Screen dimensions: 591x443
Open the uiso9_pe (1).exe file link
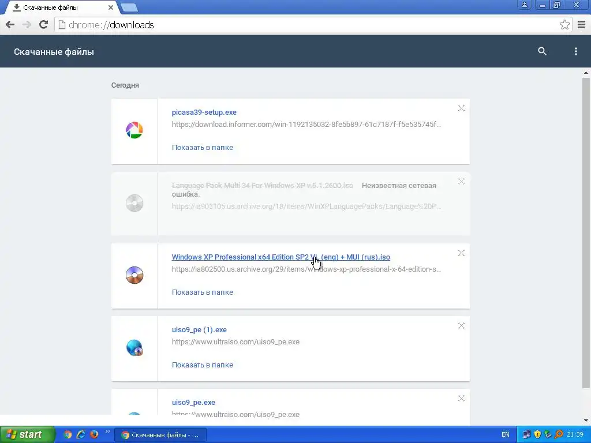[199, 329]
